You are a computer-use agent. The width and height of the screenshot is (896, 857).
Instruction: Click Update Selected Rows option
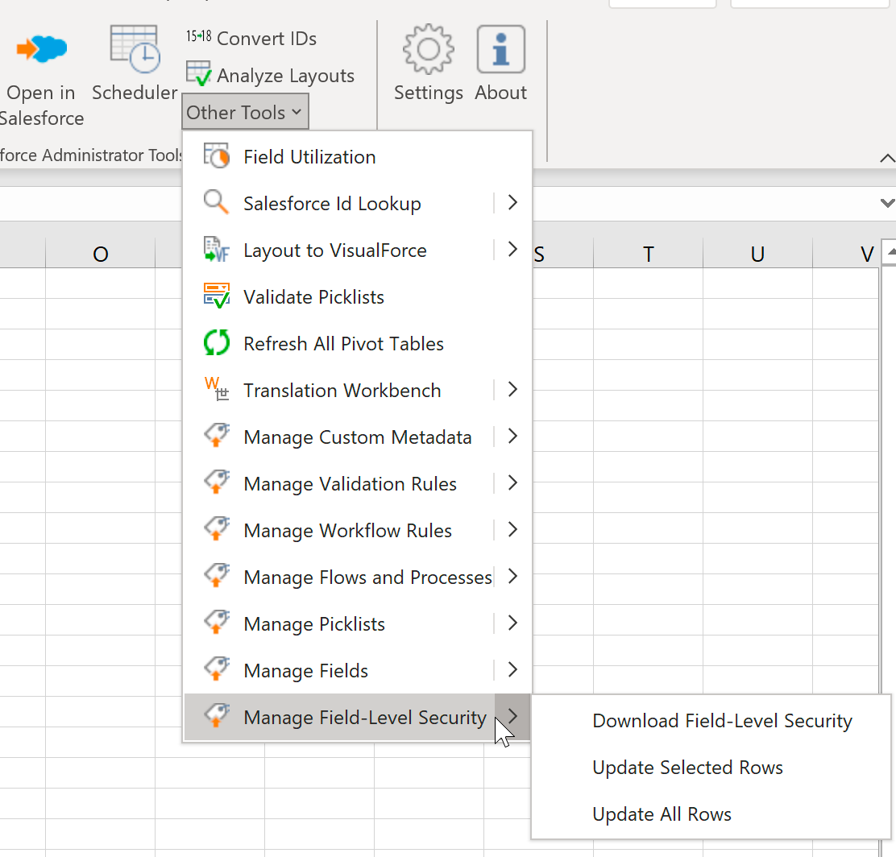point(687,768)
